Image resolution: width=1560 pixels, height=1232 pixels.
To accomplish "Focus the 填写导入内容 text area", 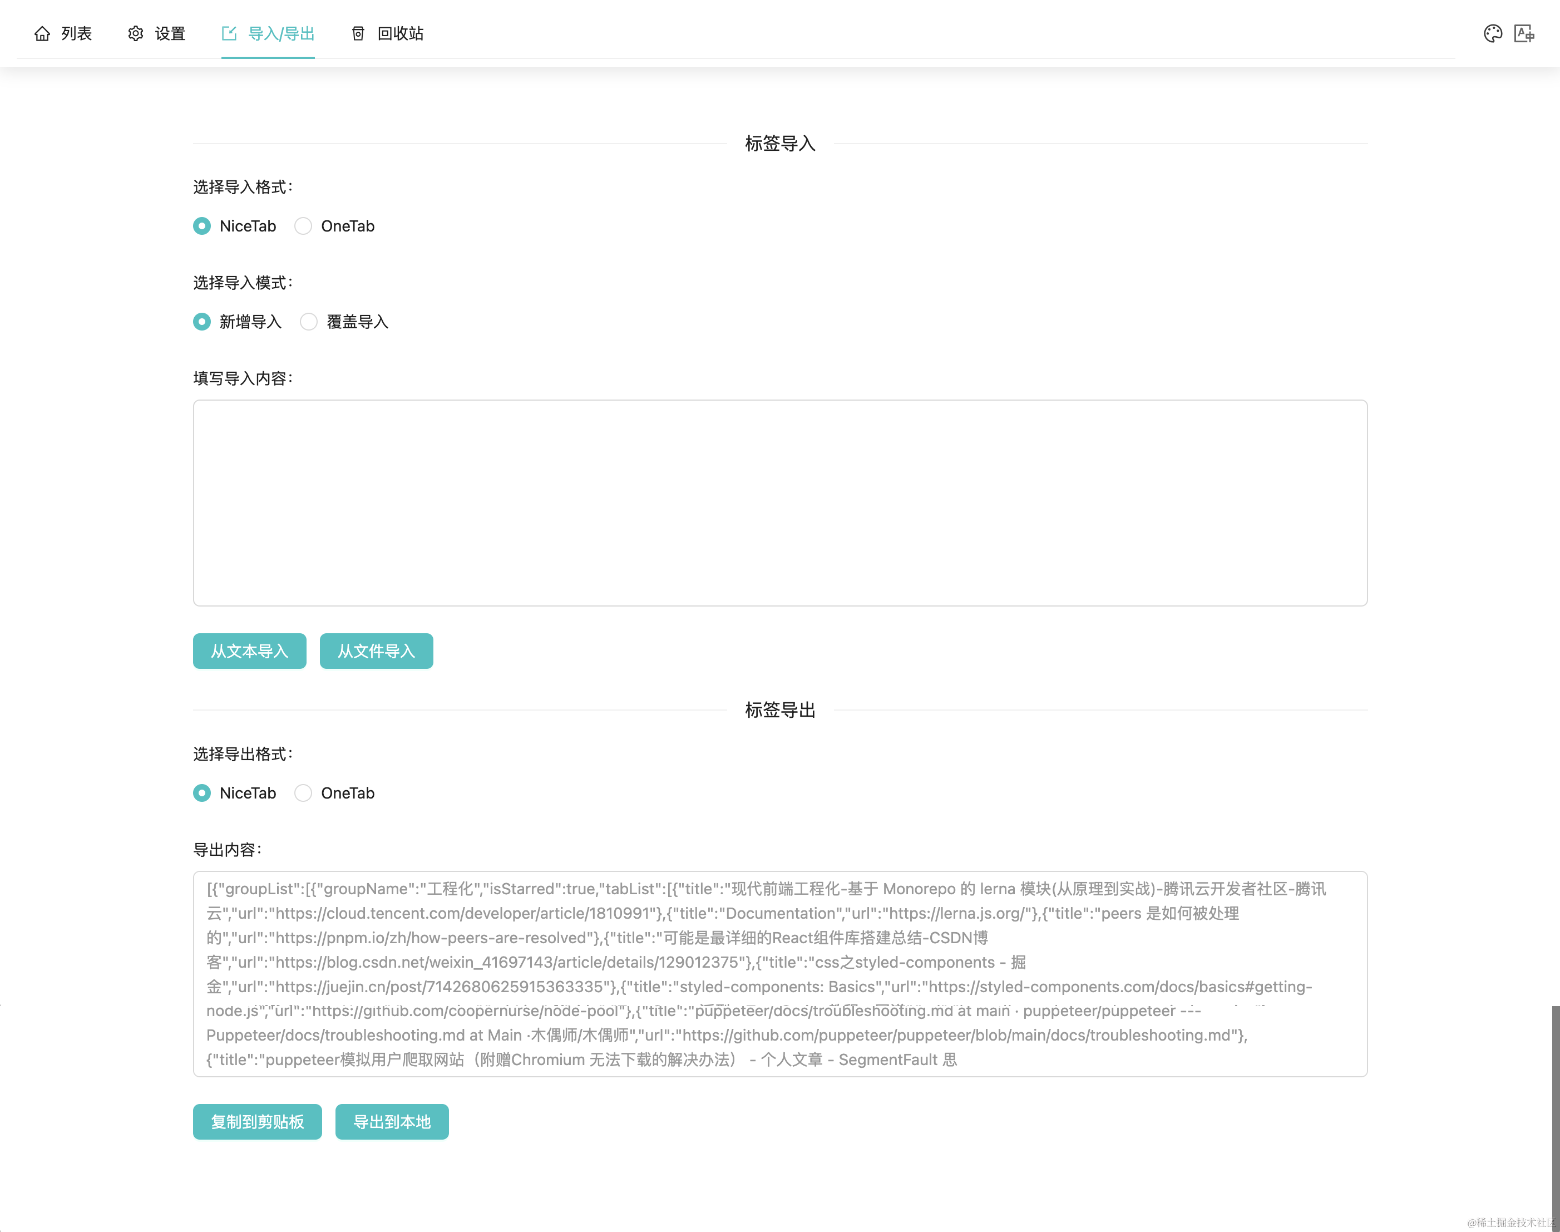I will (x=779, y=502).
